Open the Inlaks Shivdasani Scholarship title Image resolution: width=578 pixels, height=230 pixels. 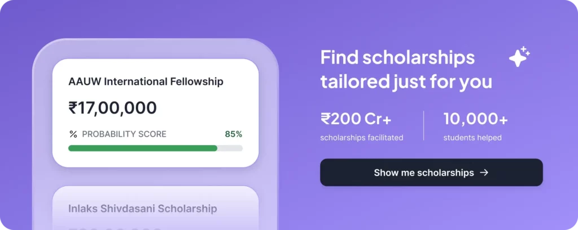(142, 209)
